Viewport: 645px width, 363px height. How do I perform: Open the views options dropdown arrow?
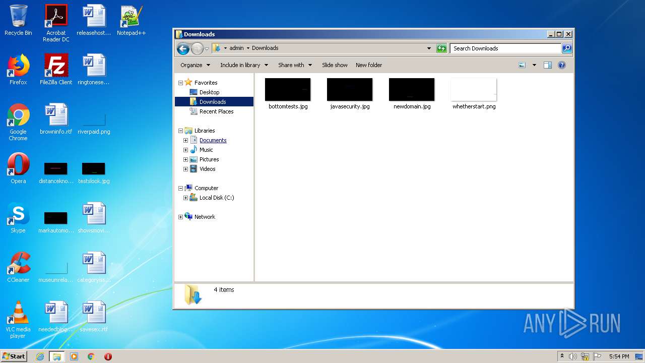[534, 65]
